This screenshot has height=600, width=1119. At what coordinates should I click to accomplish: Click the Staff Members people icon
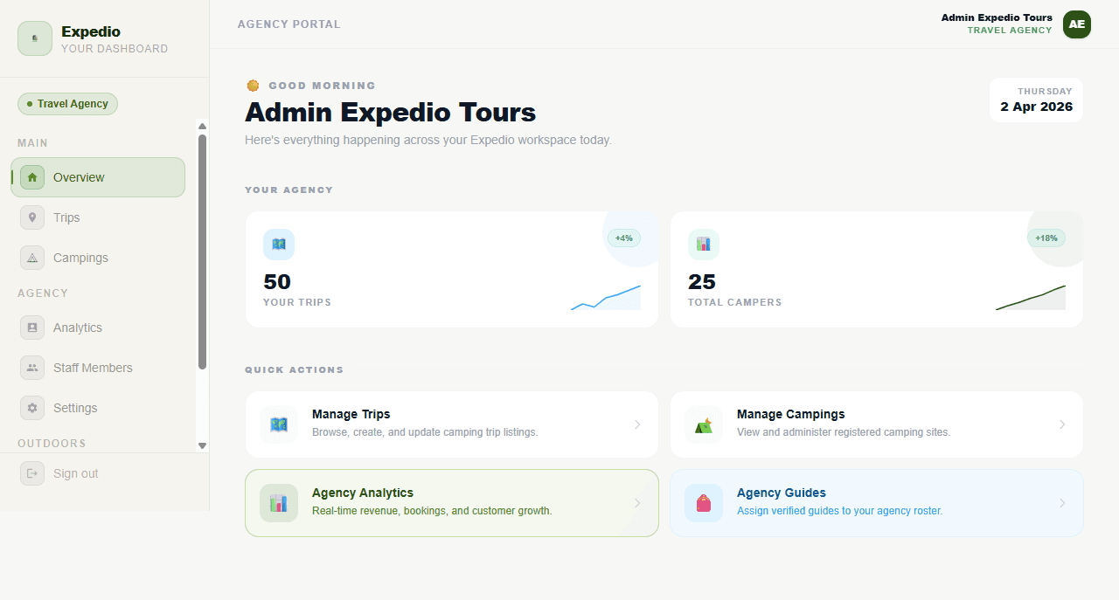tap(32, 367)
